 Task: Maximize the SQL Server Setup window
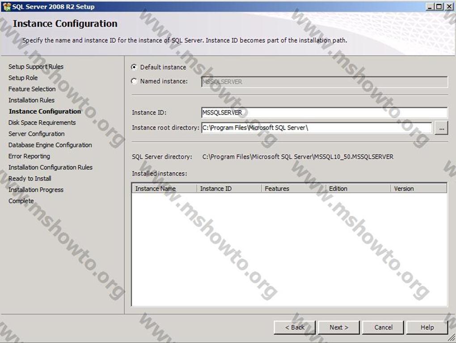pos(439,6)
